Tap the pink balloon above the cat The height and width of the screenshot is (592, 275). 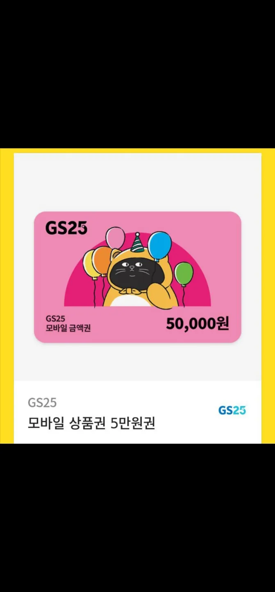click(115, 237)
